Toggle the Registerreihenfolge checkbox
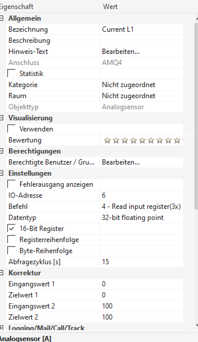The image size is (198, 342). tap(12, 240)
